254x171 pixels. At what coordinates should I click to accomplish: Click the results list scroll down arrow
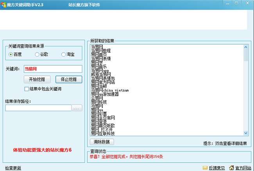pos(246,133)
